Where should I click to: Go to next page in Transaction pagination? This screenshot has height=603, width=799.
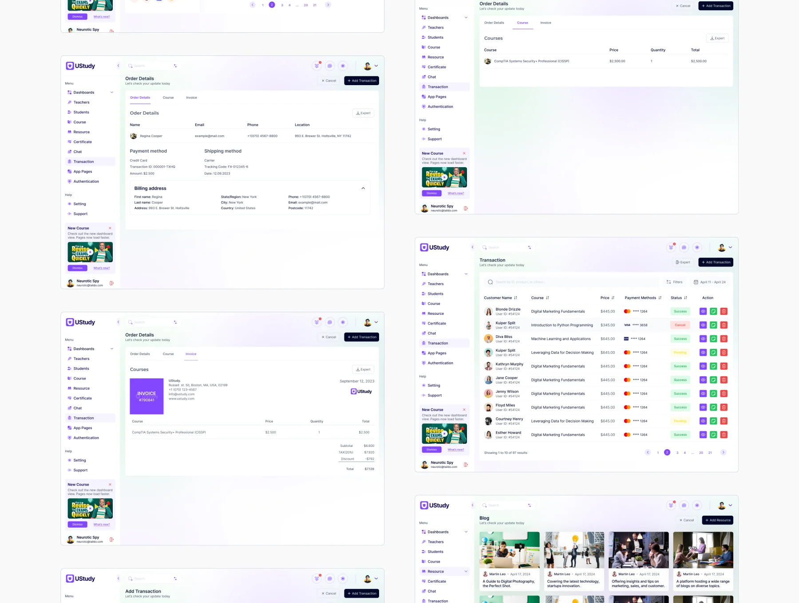[x=723, y=452]
